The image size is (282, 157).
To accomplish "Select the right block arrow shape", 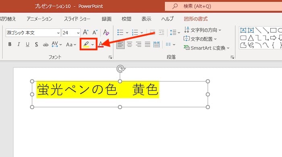I will coord(273,38).
